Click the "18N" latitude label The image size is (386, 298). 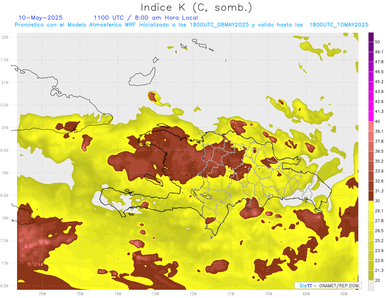5,218
